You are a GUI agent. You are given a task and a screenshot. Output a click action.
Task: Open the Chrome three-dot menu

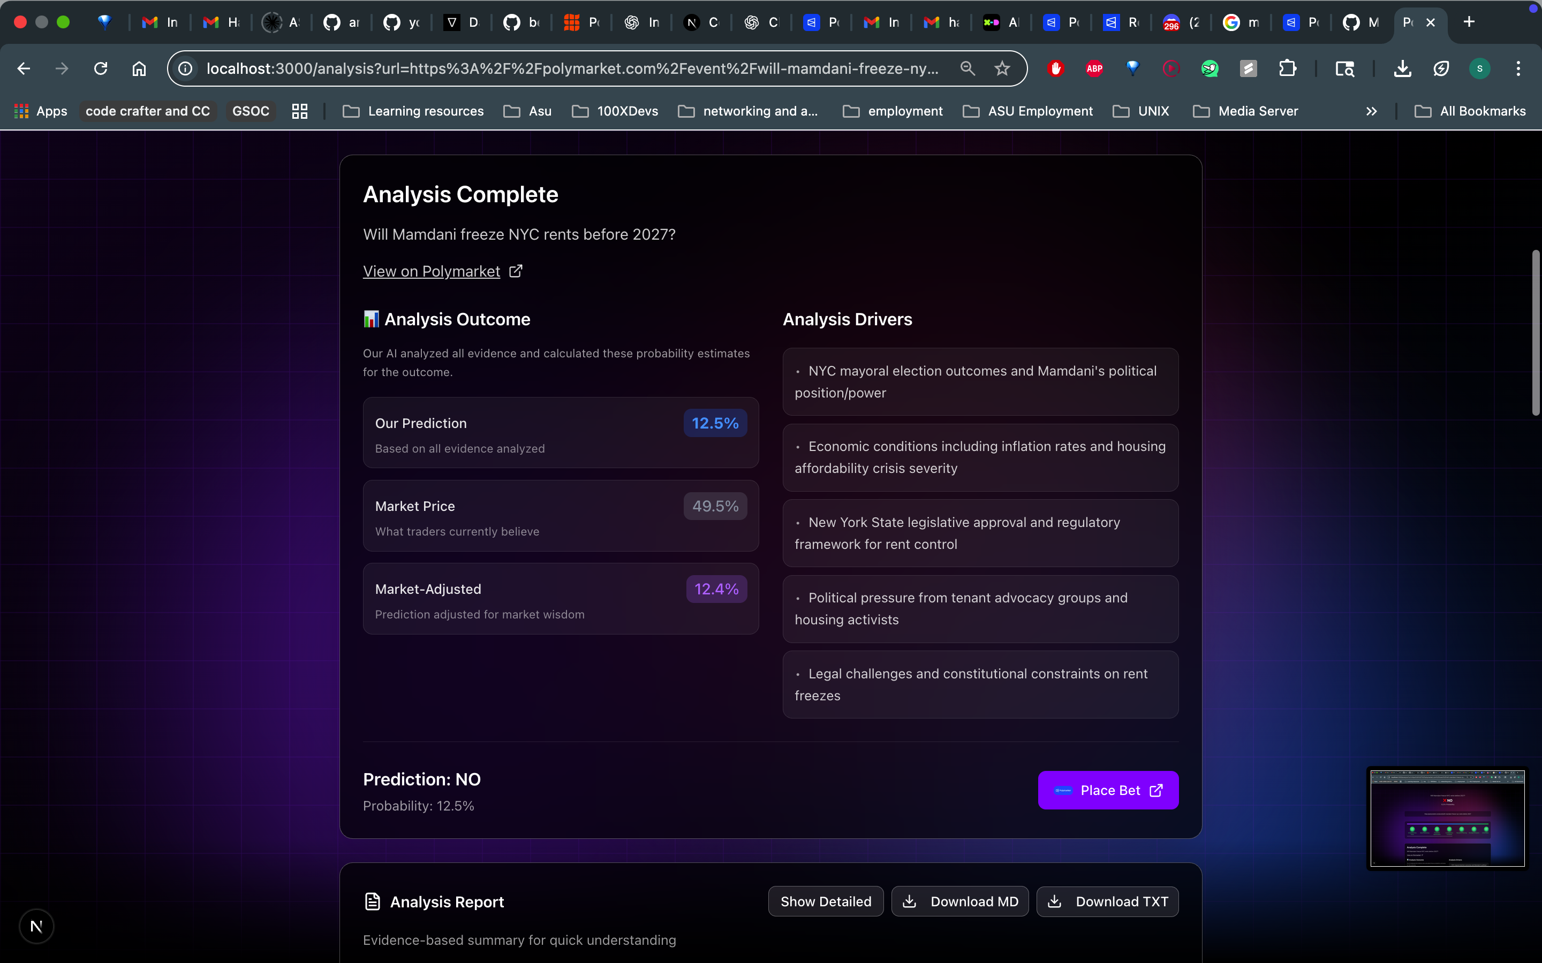[1518, 68]
